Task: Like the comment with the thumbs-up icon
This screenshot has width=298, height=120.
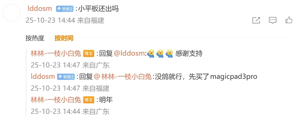Action: point(289,20)
